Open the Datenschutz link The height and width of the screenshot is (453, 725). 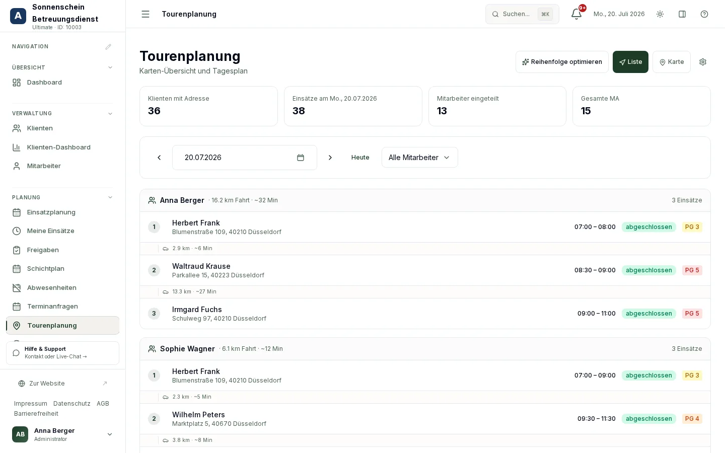click(x=72, y=404)
